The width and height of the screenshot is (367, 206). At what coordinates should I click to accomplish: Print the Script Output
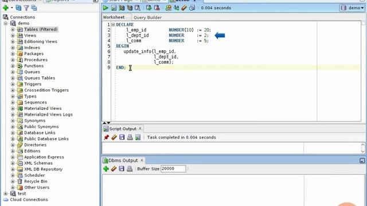pos(130,137)
